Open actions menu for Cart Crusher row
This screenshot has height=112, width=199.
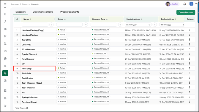189,78
